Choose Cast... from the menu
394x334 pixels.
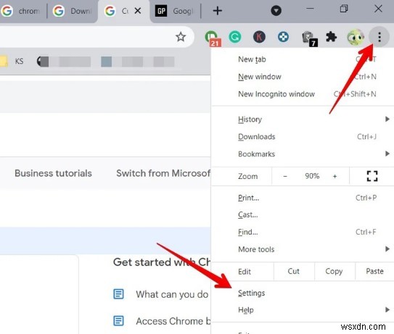303,214
